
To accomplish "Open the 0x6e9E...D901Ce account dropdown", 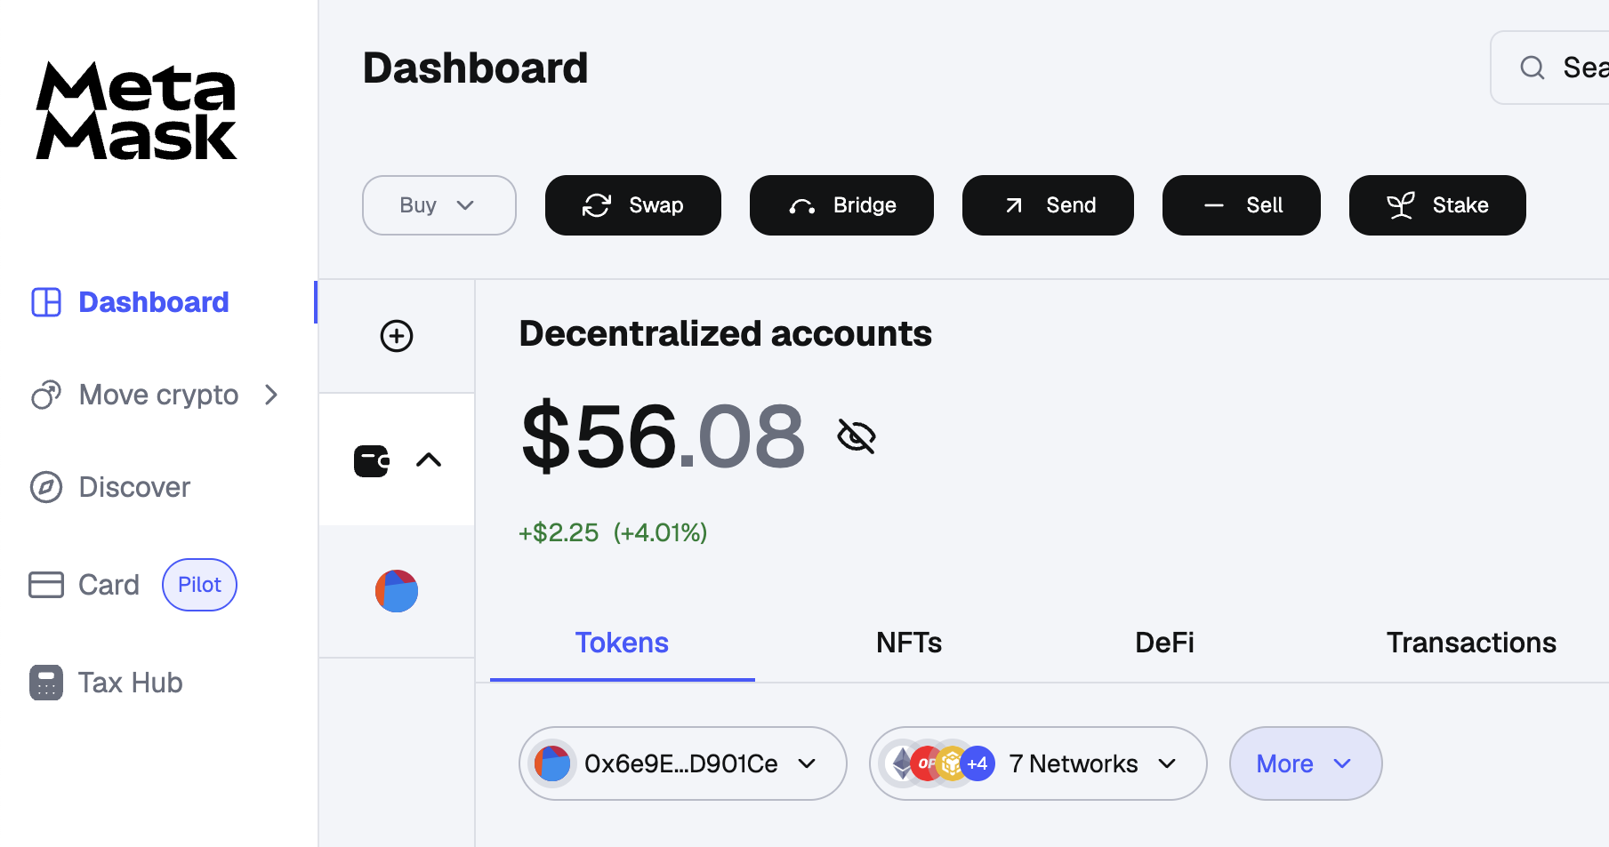I will pos(682,763).
